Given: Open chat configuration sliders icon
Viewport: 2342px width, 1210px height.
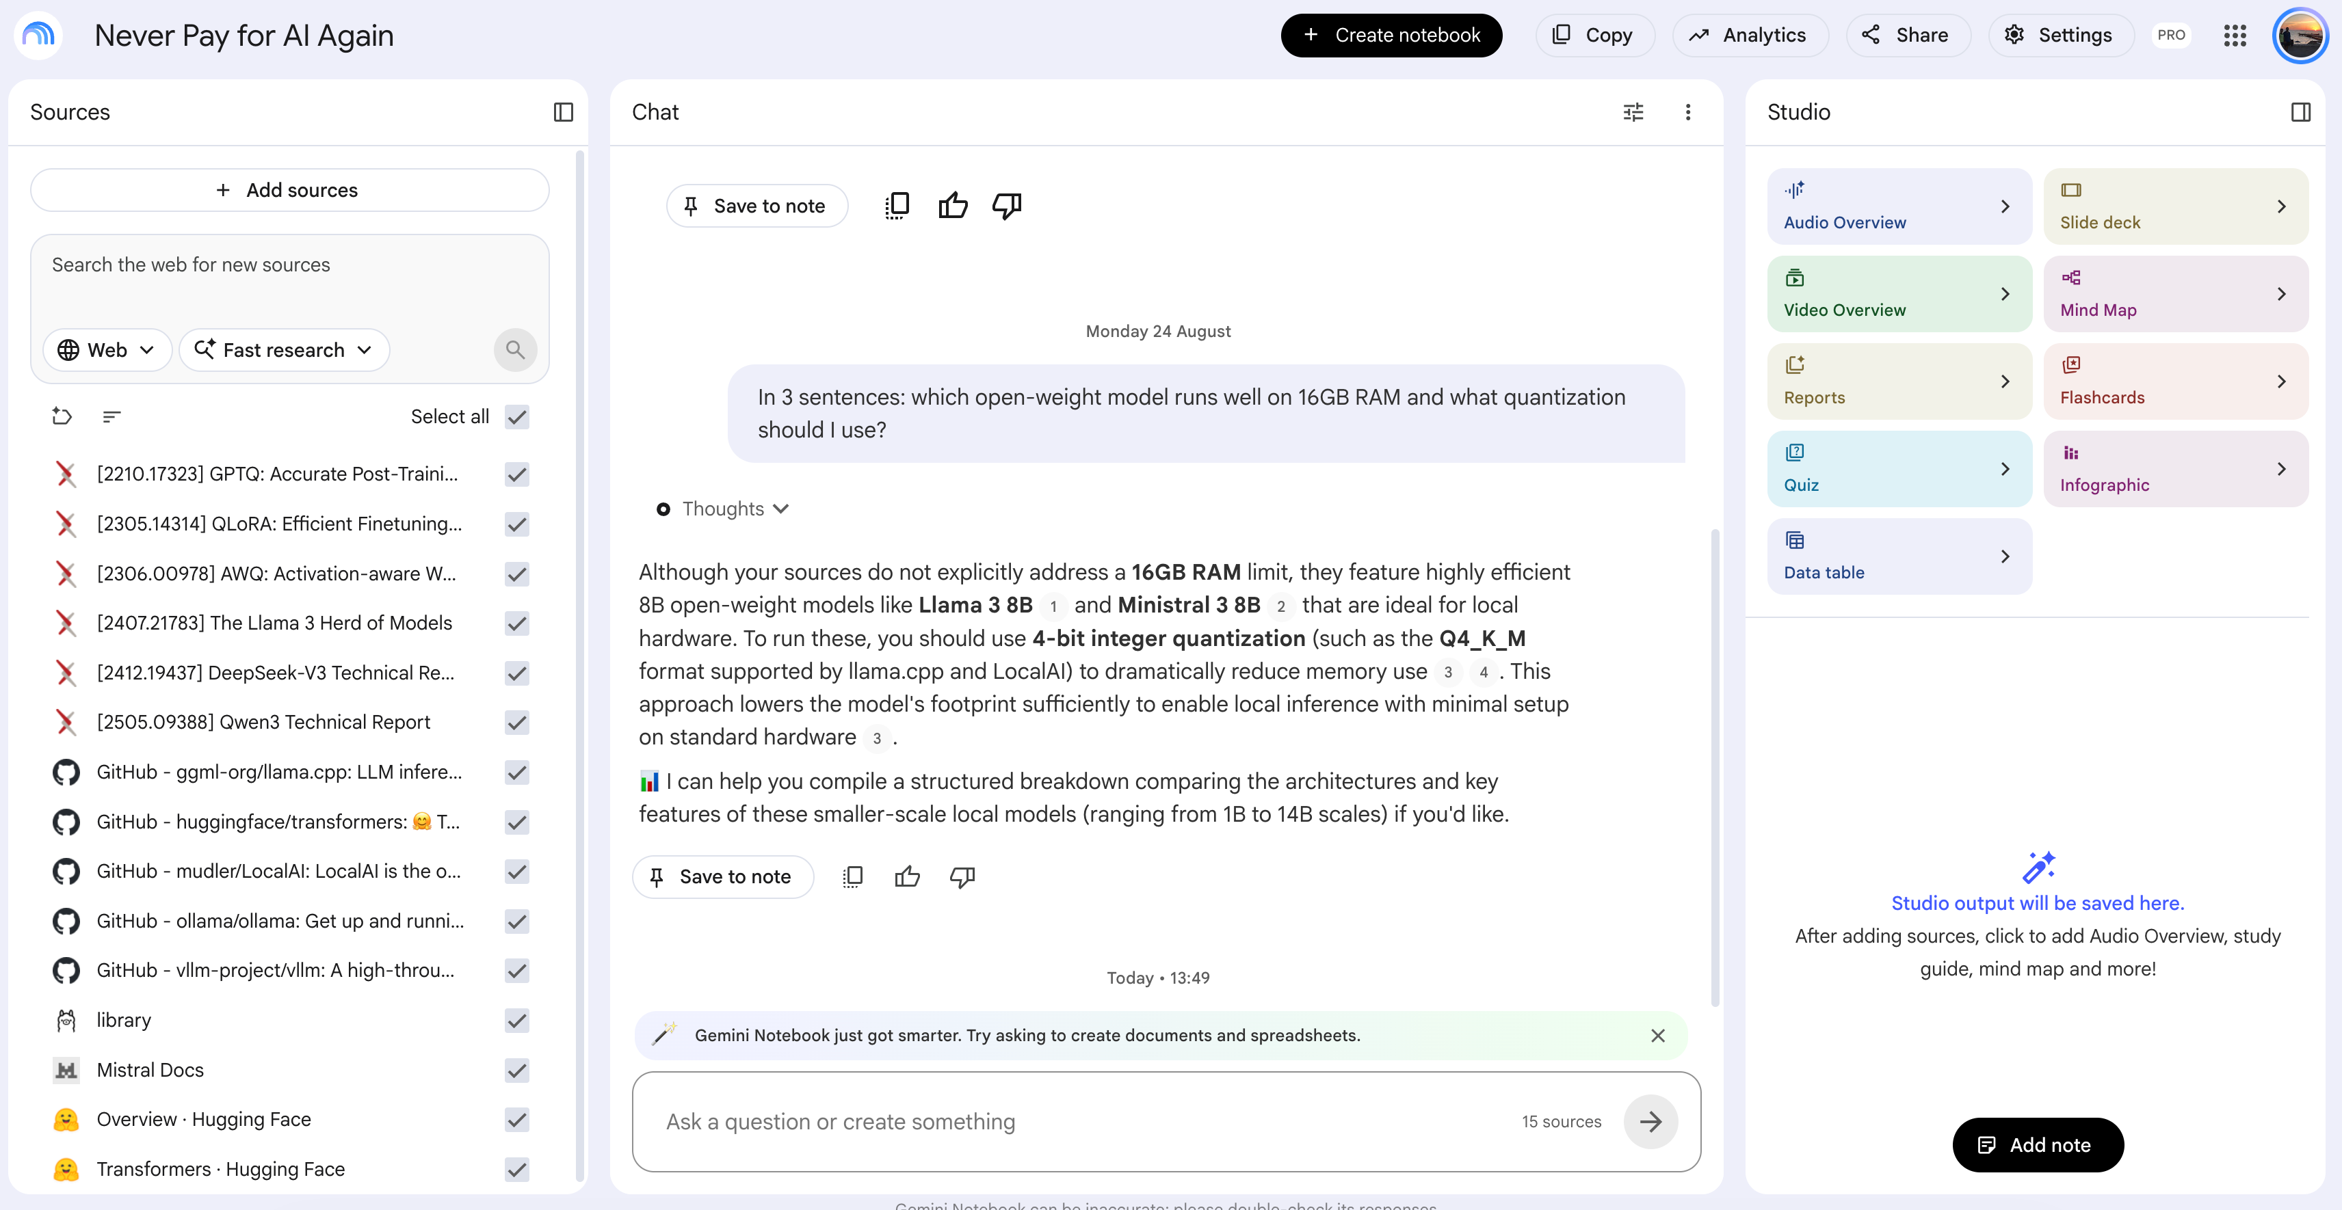Looking at the screenshot, I should click(1633, 111).
